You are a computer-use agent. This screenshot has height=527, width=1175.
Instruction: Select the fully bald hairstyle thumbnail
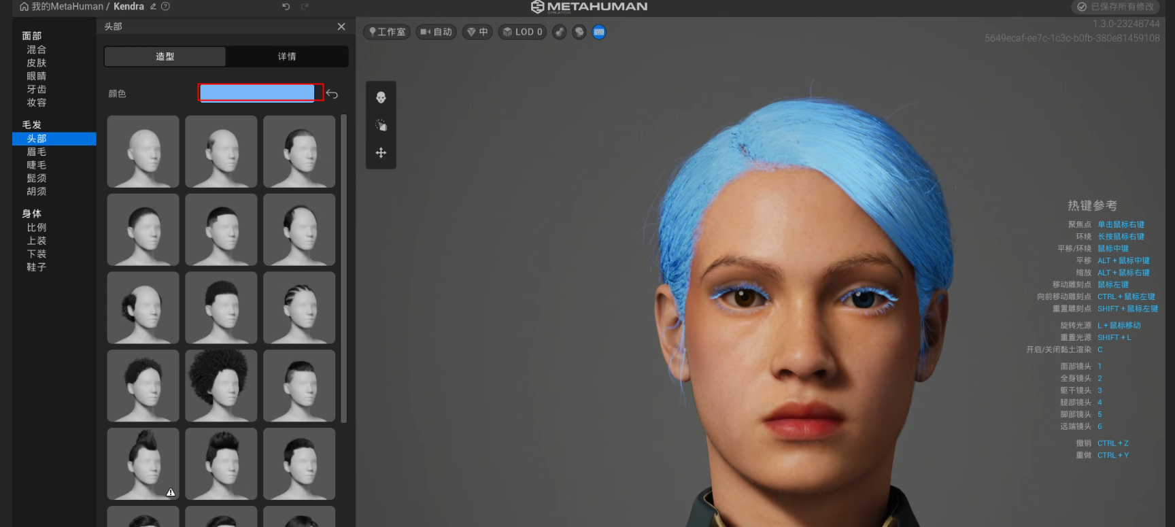pyautogui.click(x=143, y=152)
